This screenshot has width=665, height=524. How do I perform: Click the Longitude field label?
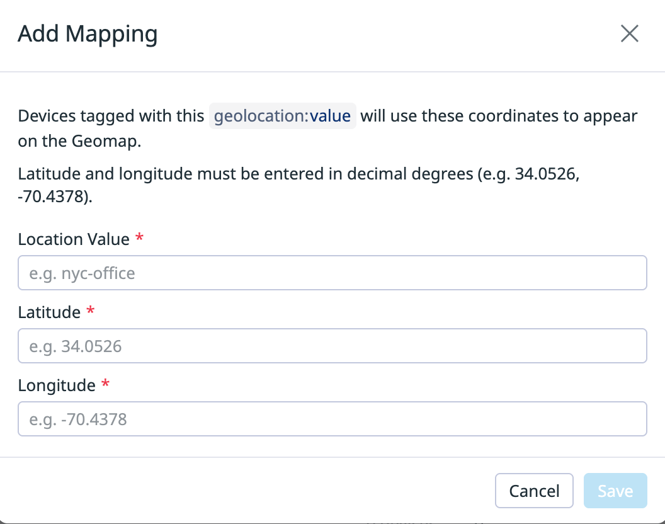[x=57, y=385]
